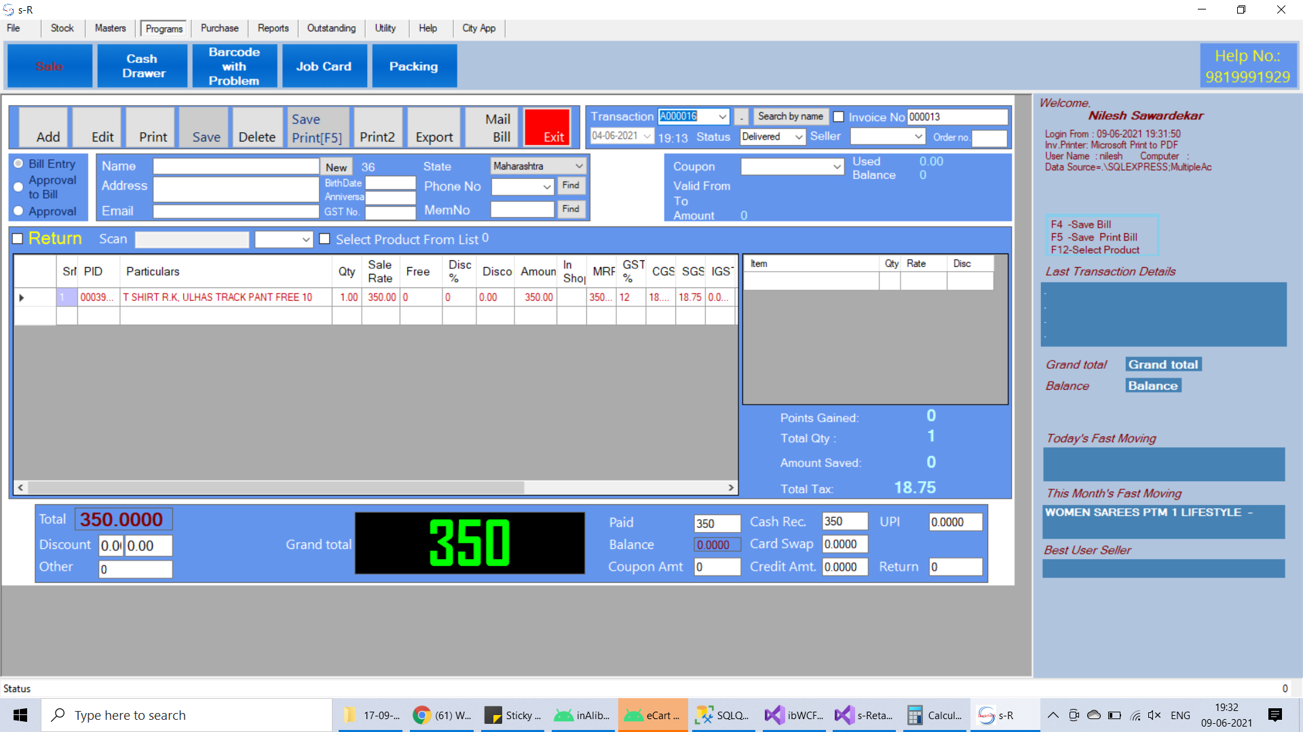This screenshot has width=1303, height=732.
Task: Click the volume muted tray icon
Action: coord(1154,715)
